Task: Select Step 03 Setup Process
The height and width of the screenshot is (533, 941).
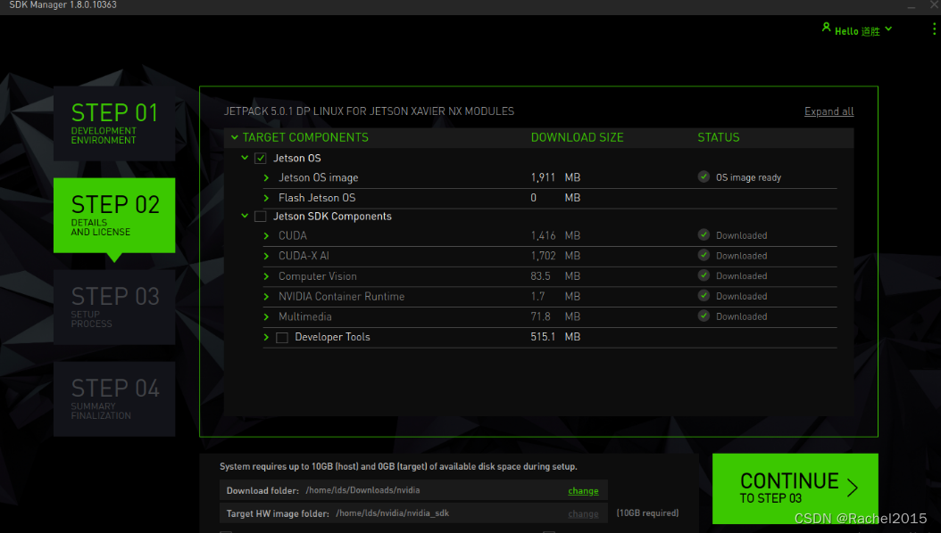Action: (x=114, y=307)
